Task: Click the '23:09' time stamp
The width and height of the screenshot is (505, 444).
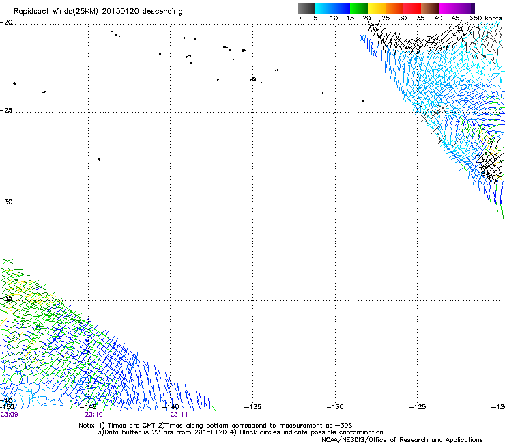Action: [9, 415]
